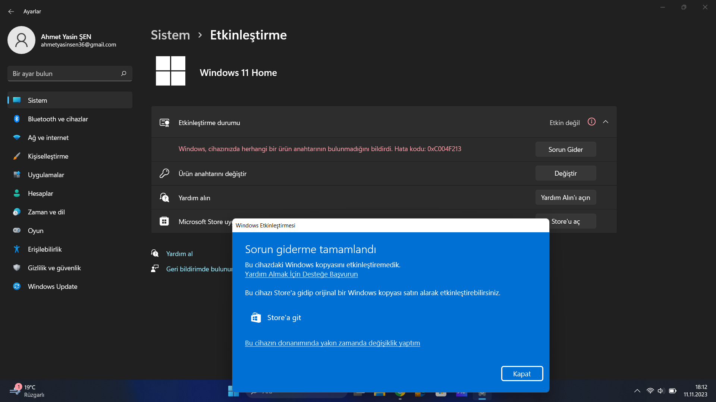Click the search magnifier icon in settings search
This screenshot has height=402, width=716.
(124, 74)
